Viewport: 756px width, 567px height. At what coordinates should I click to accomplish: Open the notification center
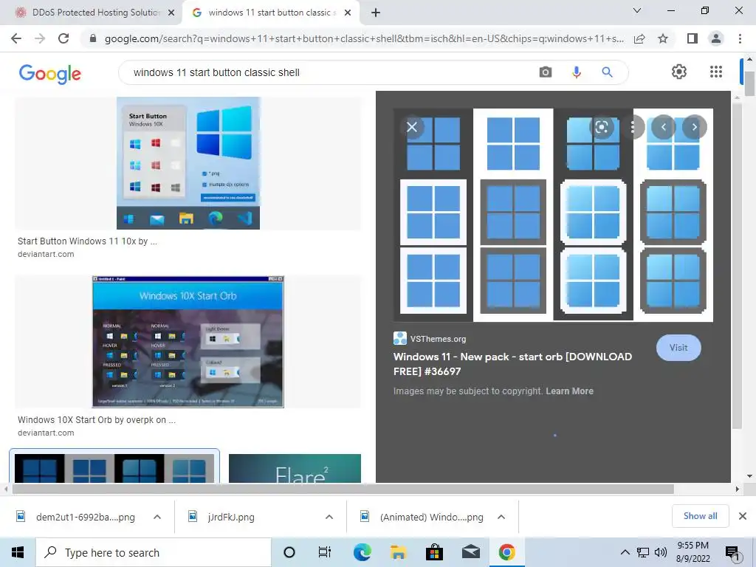click(733, 553)
